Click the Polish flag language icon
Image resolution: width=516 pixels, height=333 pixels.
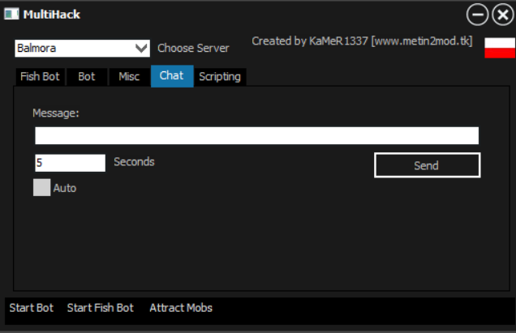(500, 48)
